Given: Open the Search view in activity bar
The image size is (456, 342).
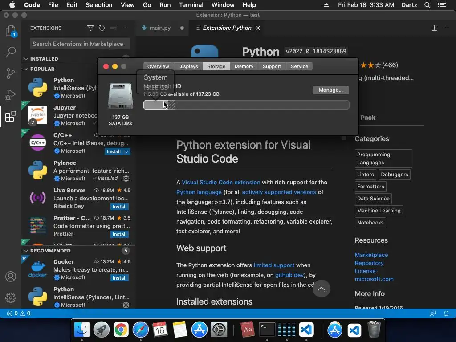Looking at the screenshot, I should click(x=11, y=52).
